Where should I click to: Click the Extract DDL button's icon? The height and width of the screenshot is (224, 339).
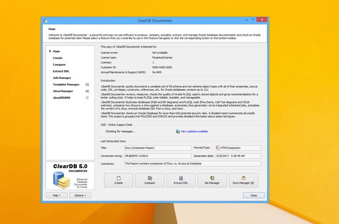click(x=181, y=178)
